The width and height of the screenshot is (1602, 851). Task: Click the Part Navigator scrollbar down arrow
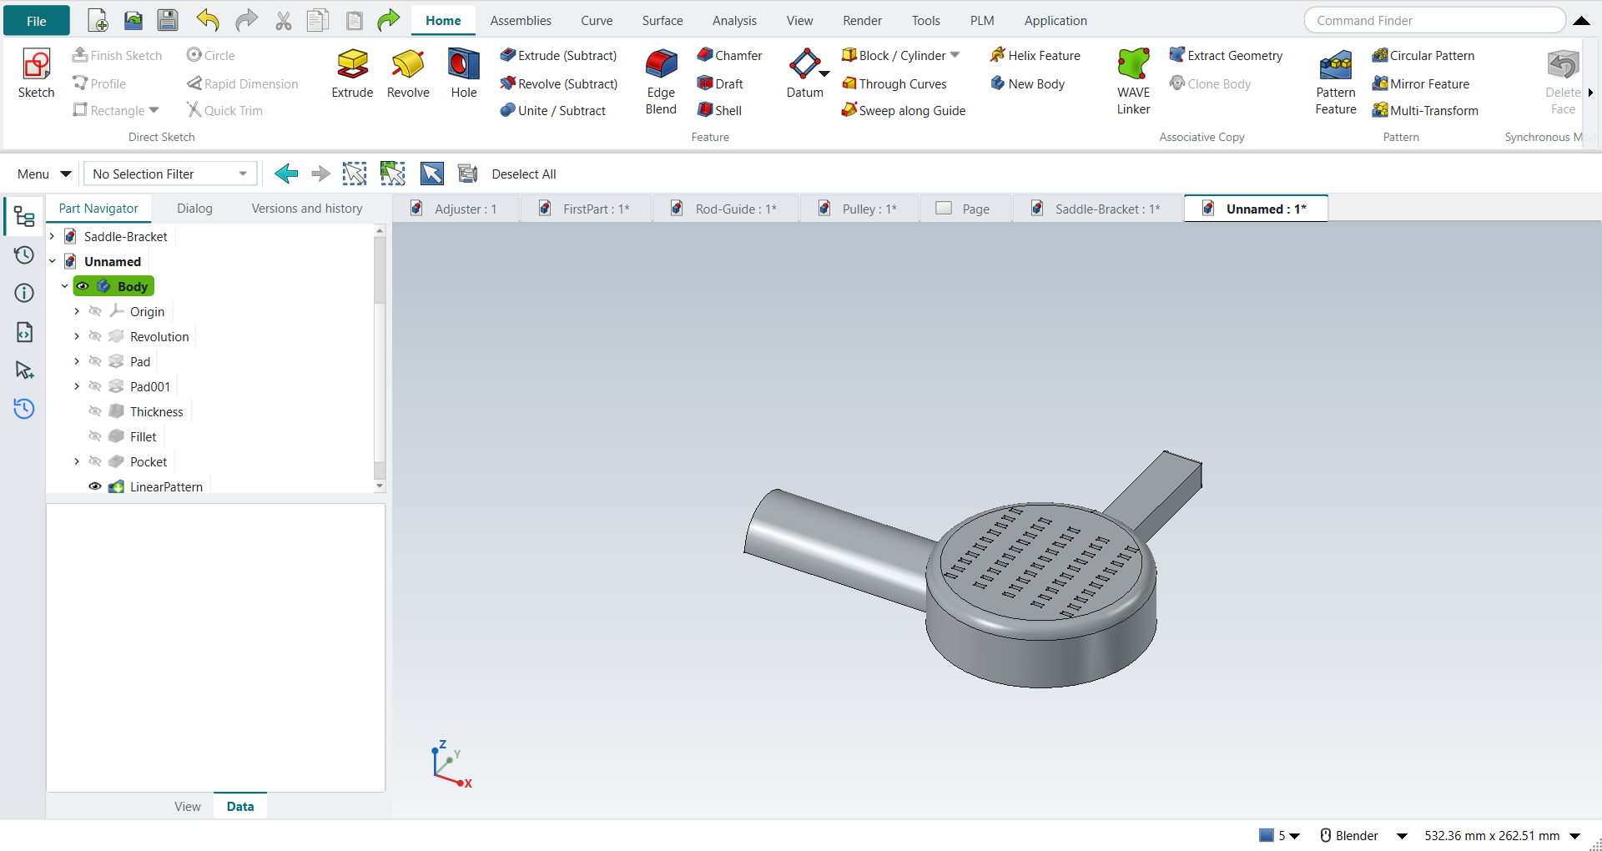click(380, 486)
